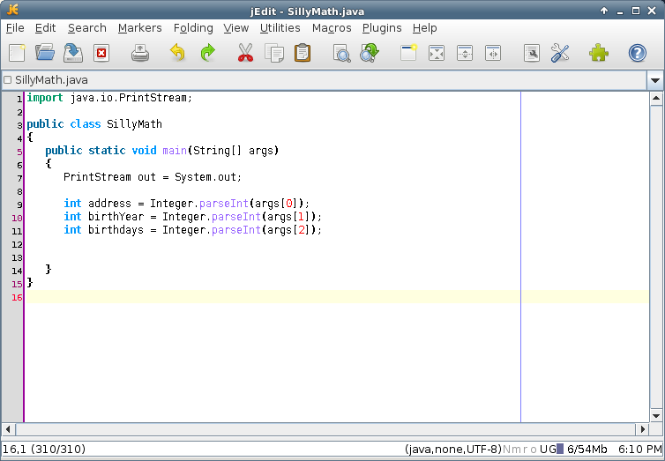Click line number 5 in the gutter
The image size is (665, 461).
[x=19, y=152]
